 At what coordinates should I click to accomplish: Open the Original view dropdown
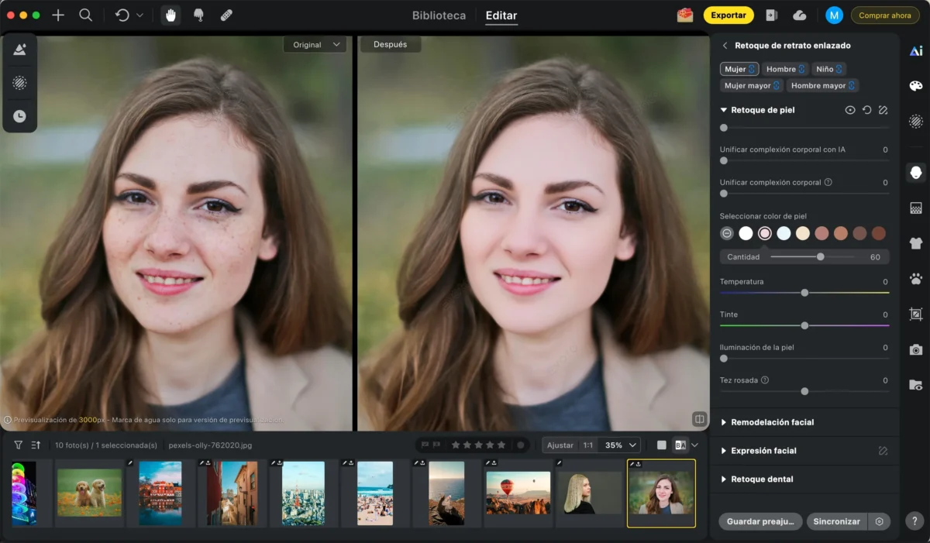(316, 45)
